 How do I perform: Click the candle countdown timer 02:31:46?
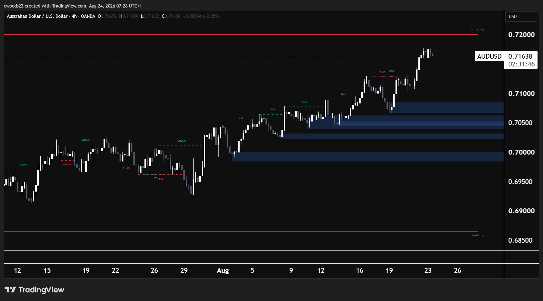click(521, 64)
